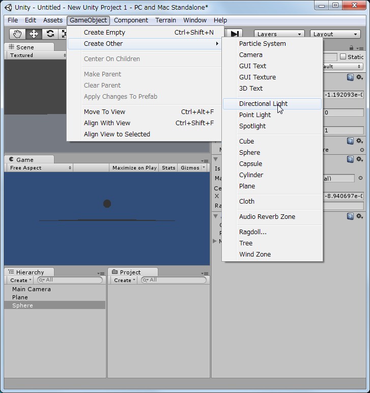Choose Directional Light from the submenu

point(263,103)
